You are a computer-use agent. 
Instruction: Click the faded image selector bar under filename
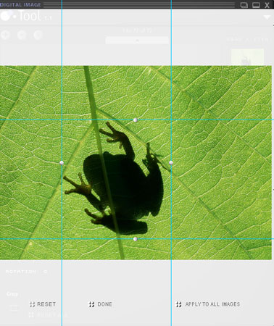coord(137,41)
